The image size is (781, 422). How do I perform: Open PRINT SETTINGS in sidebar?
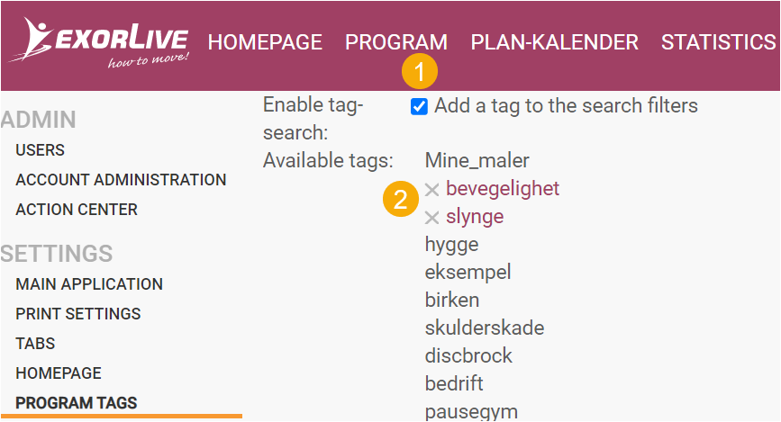pos(78,314)
